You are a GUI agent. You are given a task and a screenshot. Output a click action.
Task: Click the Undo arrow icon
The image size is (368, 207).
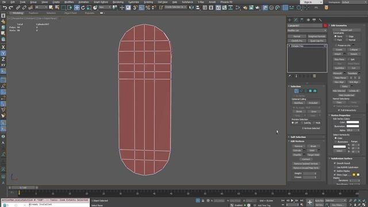[5, 7]
